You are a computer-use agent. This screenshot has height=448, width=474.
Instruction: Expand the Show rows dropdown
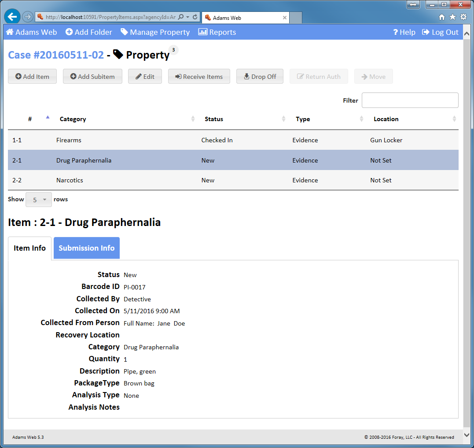[39, 200]
